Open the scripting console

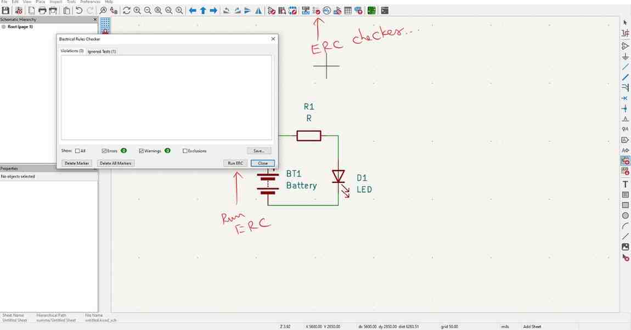[385, 11]
